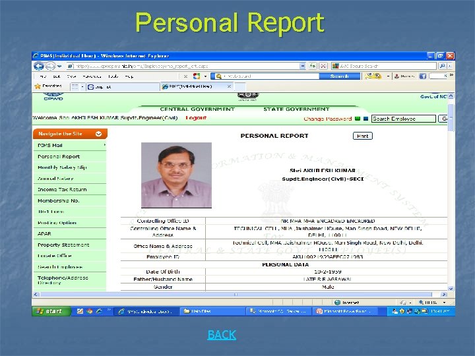Image resolution: width=475 pixels, height=356 pixels.
Task: Open the tab list dropdown arrow
Action: click(82, 86)
